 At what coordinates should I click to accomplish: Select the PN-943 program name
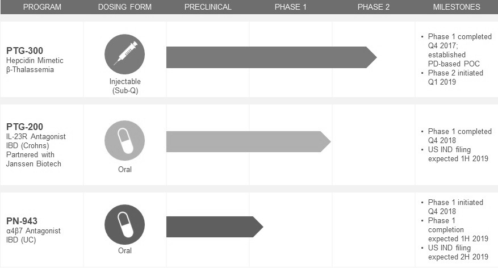pyautogui.click(x=22, y=221)
